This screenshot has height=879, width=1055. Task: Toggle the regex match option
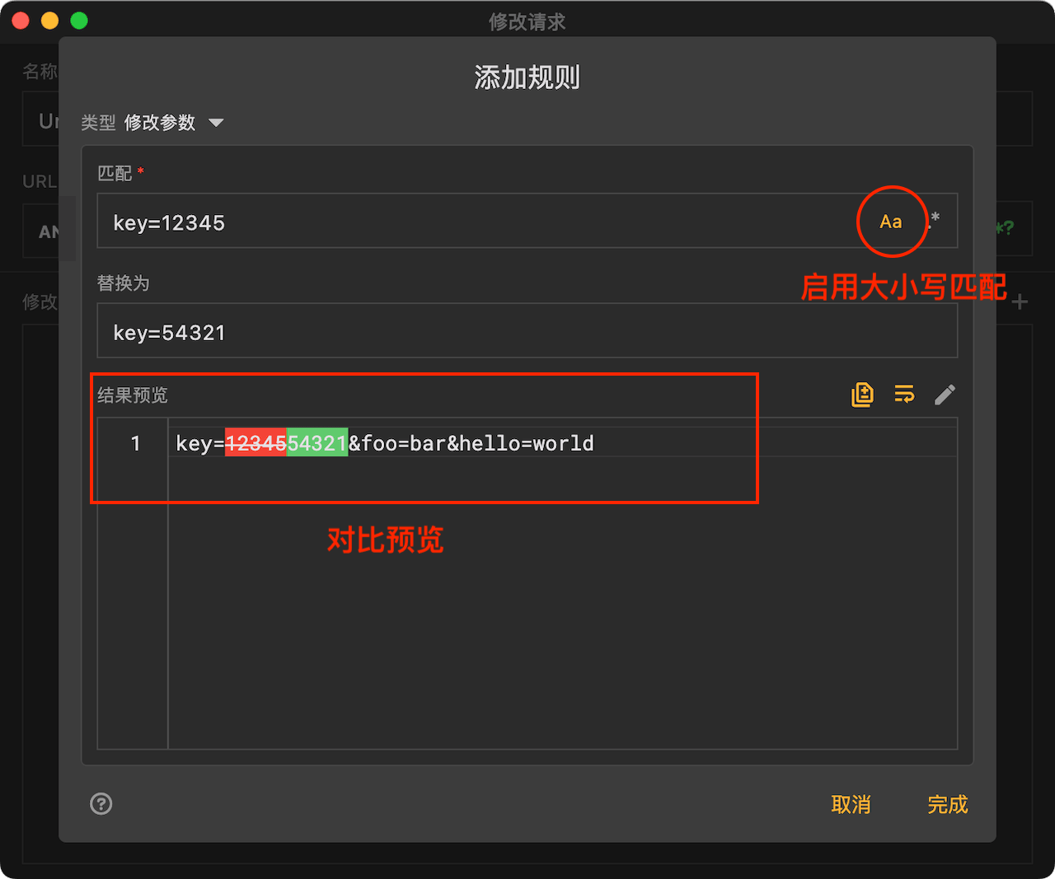coord(935,220)
